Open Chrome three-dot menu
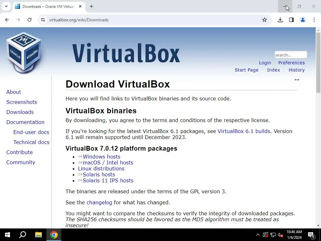321x241 pixels. coord(314,20)
